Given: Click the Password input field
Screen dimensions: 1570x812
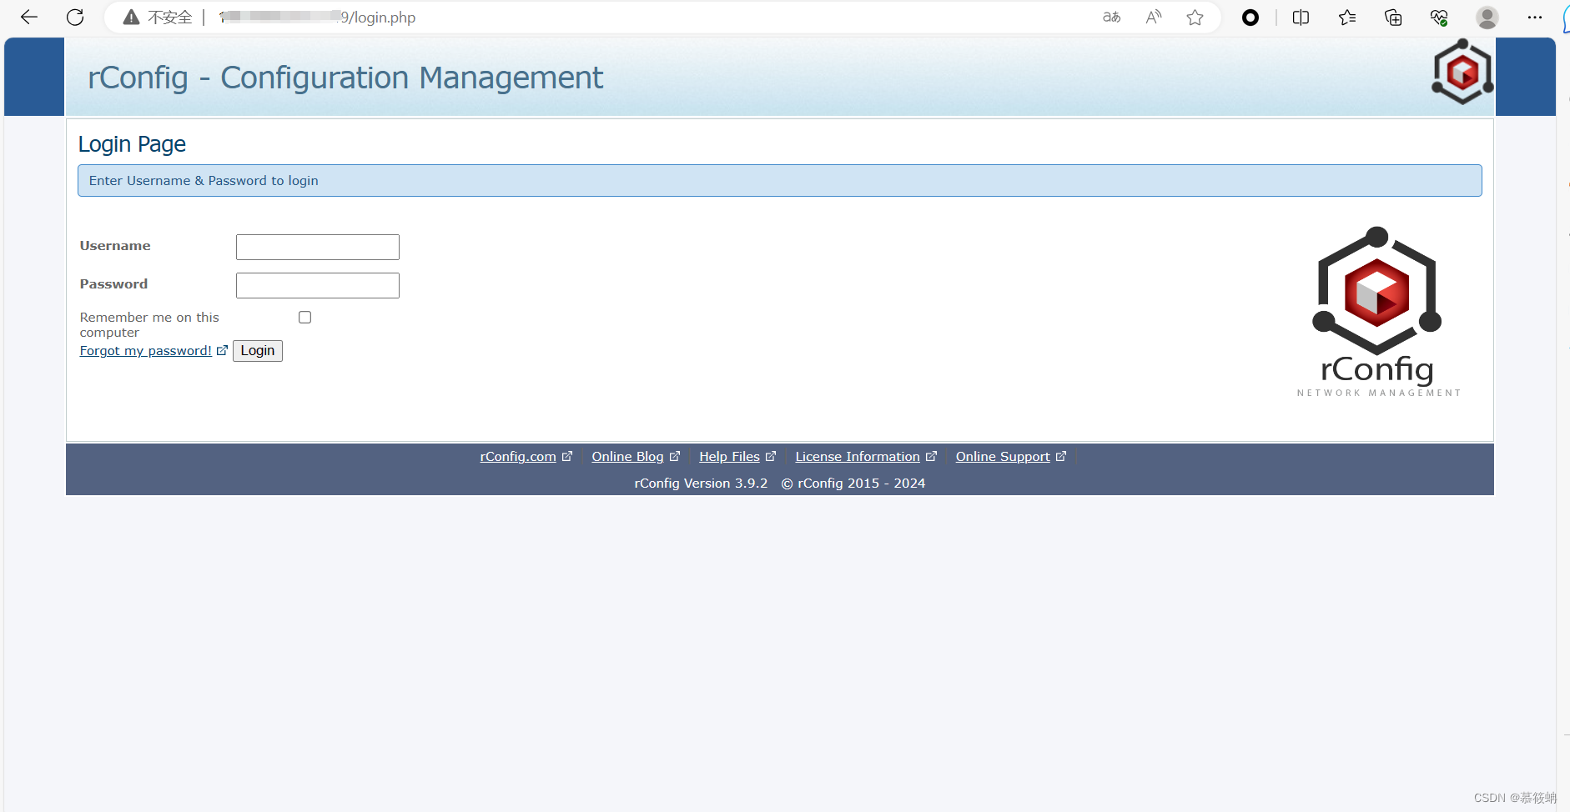Looking at the screenshot, I should 317,285.
